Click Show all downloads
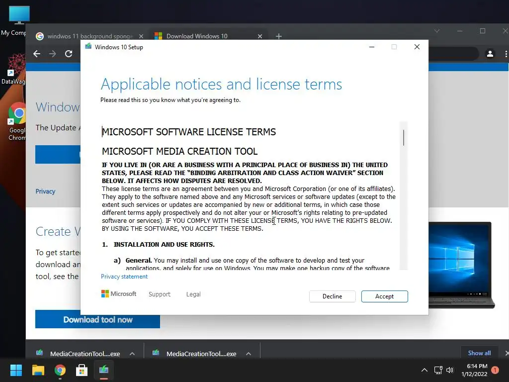Image resolution: width=509 pixels, height=382 pixels. (479, 353)
